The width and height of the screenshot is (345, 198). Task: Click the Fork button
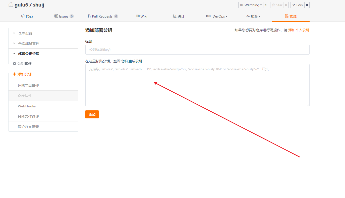pyautogui.click(x=298, y=5)
